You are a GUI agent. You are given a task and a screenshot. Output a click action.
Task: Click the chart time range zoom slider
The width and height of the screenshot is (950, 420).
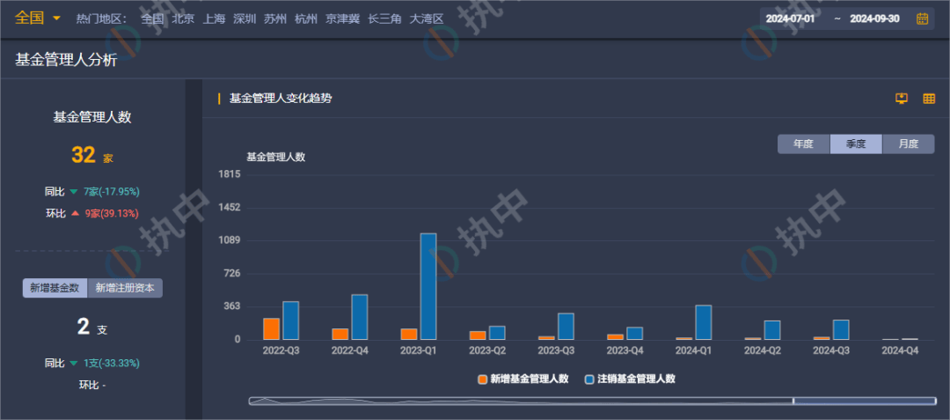pyautogui.click(x=864, y=401)
